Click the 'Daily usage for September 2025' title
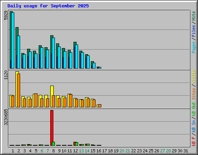Screen dimensions: 198x155 point(48,6)
